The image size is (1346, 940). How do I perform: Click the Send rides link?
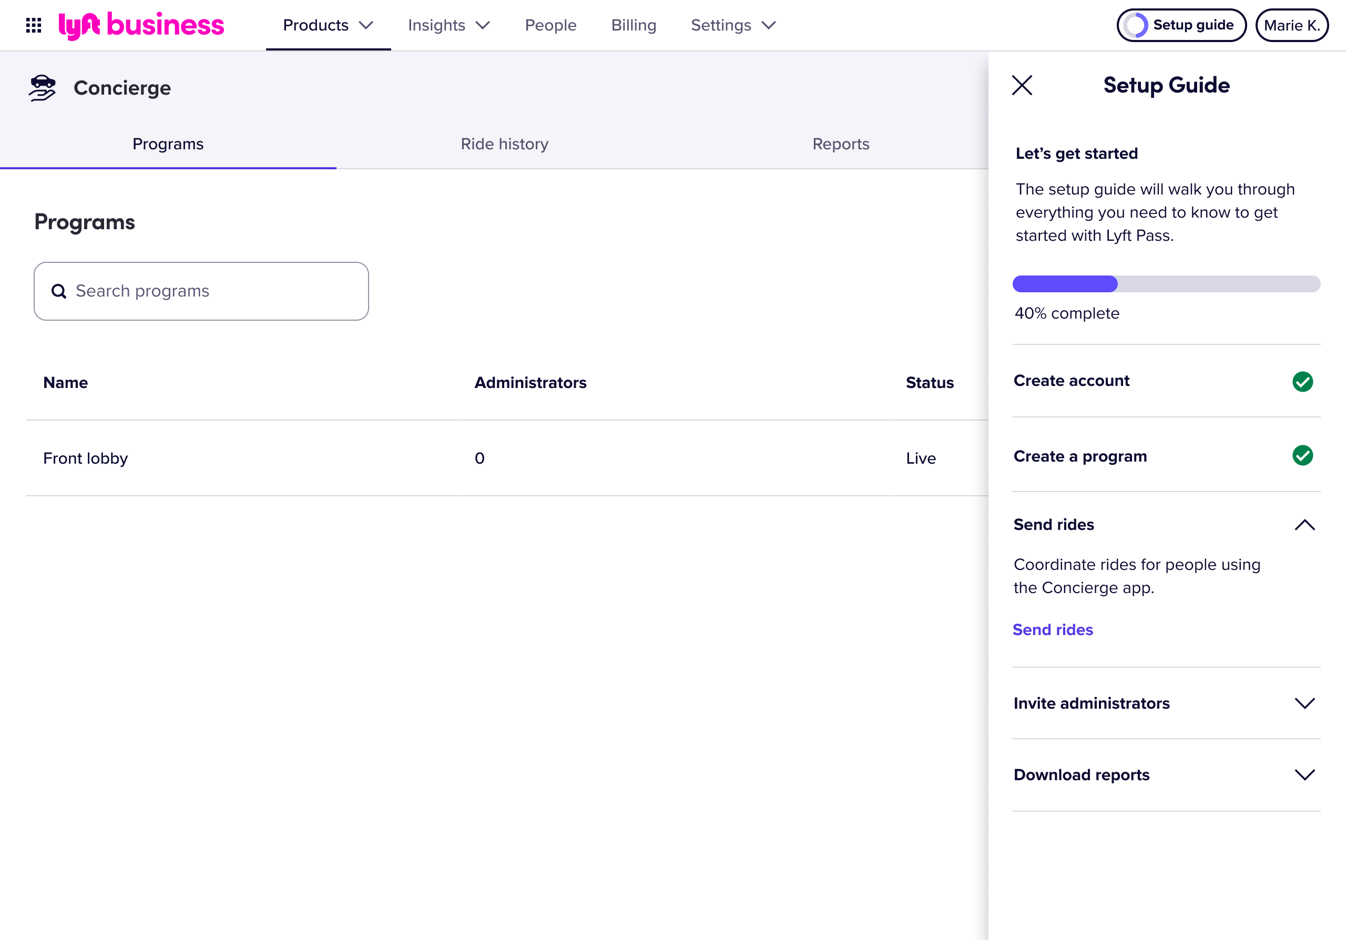[1053, 629]
